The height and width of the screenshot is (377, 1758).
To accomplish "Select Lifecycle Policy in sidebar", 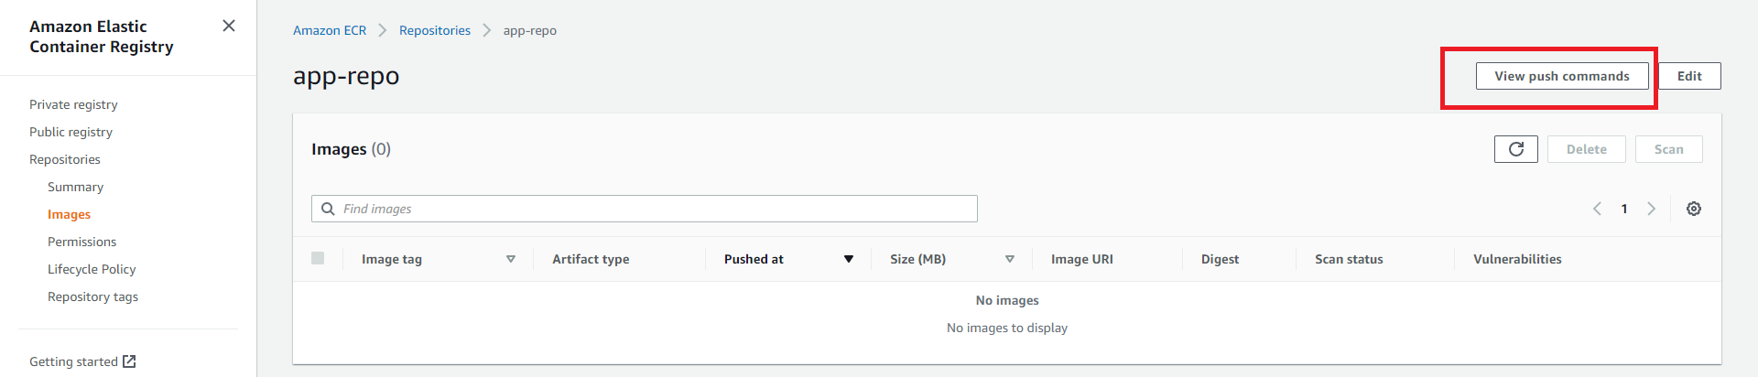I will point(92,269).
